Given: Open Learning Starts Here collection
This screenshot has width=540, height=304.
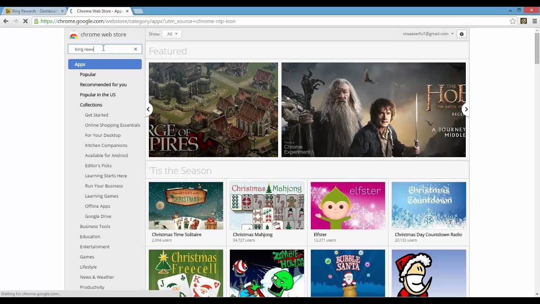Looking at the screenshot, I should (106, 176).
